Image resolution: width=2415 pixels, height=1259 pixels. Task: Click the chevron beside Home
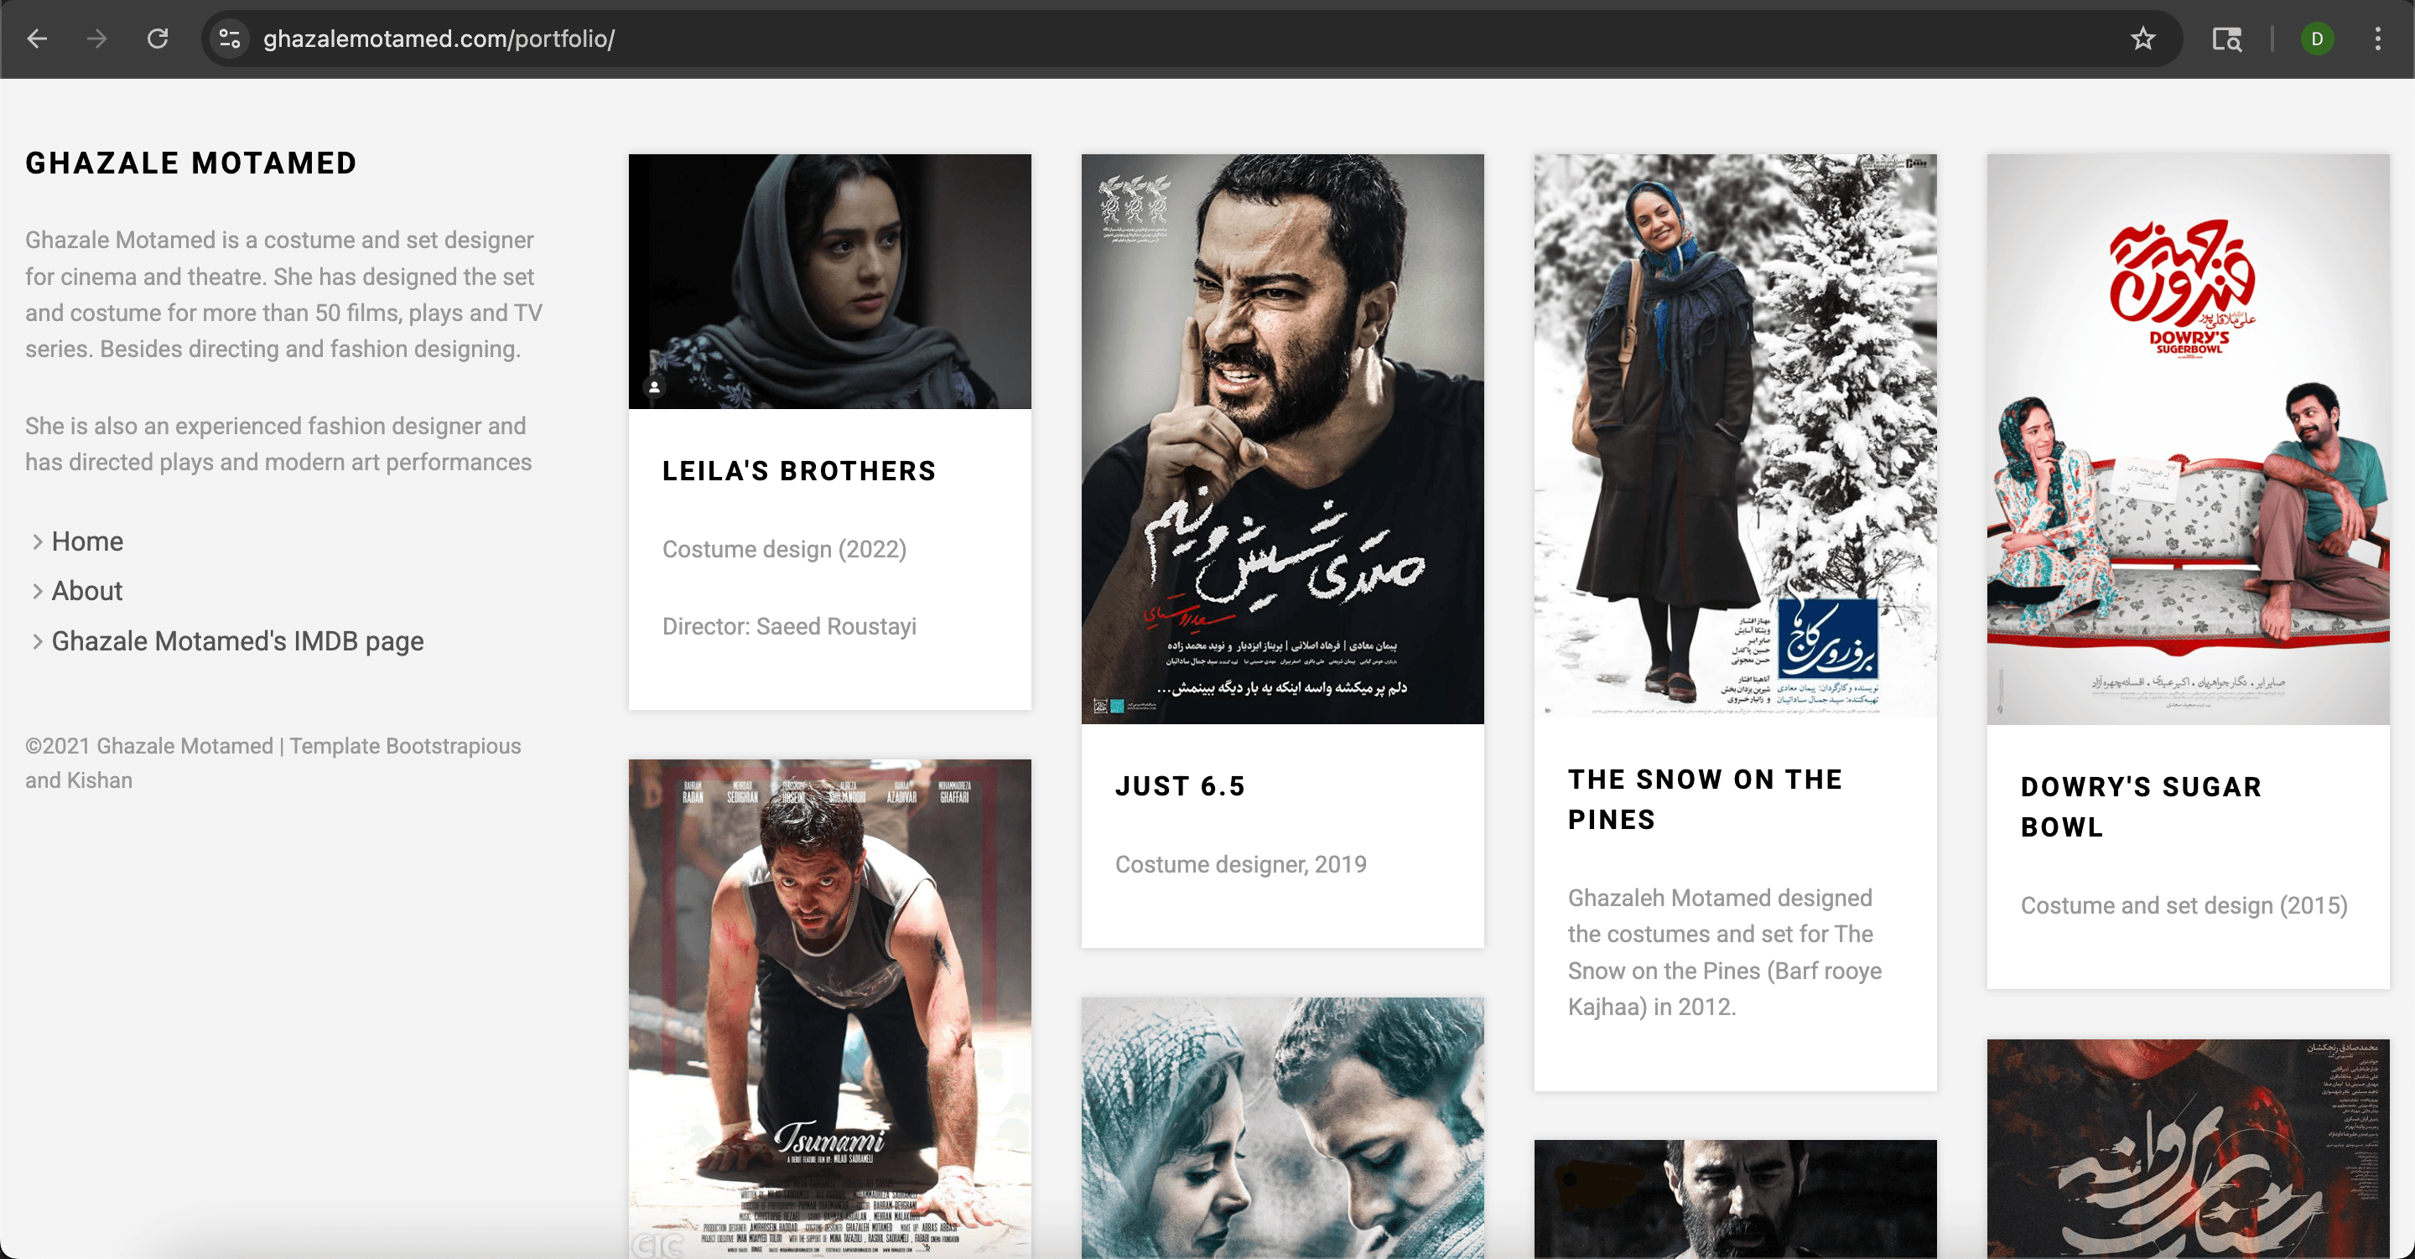38,541
